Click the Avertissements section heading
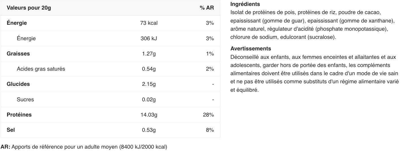 [251, 49]
